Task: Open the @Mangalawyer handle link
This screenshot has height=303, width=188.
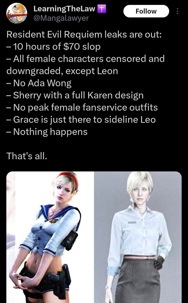Action: coord(61,18)
